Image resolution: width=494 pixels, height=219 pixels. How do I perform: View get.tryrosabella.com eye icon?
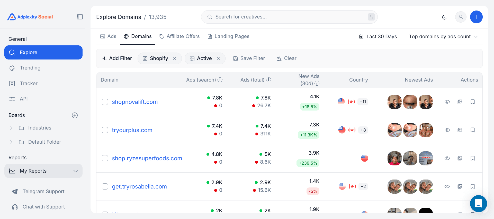tap(447, 186)
